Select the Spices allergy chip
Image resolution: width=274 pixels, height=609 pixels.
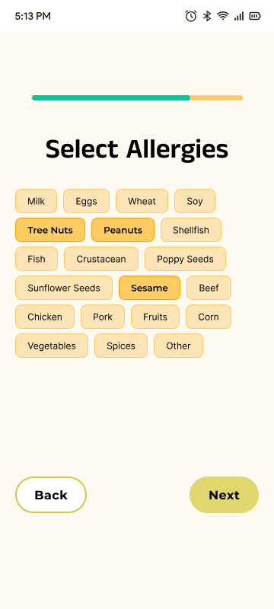click(121, 346)
